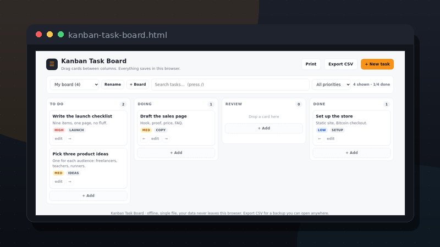Click the TO DO column header
The height and width of the screenshot is (247, 440).
57,104
